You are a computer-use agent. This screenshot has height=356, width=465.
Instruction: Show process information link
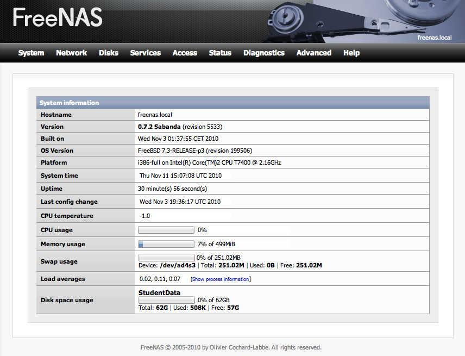click(x=220, y=279)
